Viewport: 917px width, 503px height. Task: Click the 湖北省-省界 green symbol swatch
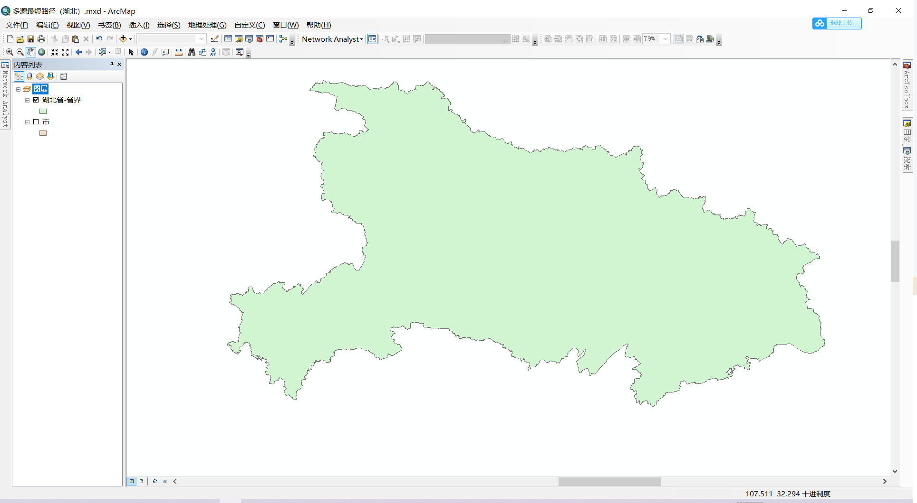point(43,112)
